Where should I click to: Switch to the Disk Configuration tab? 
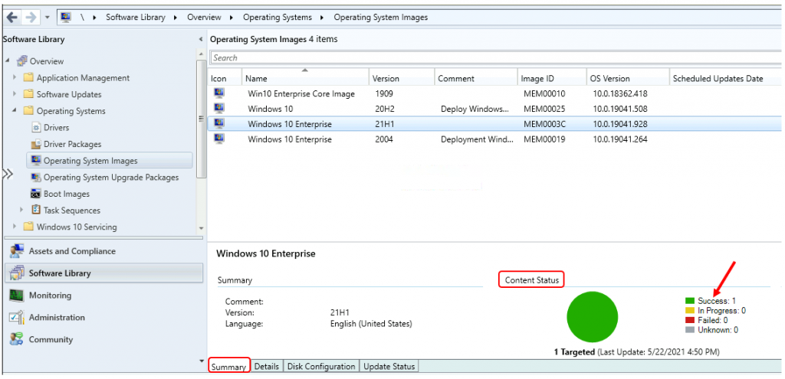tap(321, 367)
